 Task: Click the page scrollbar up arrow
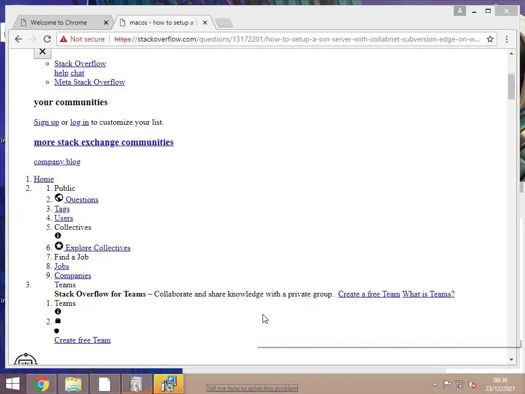tap(511, 53)
